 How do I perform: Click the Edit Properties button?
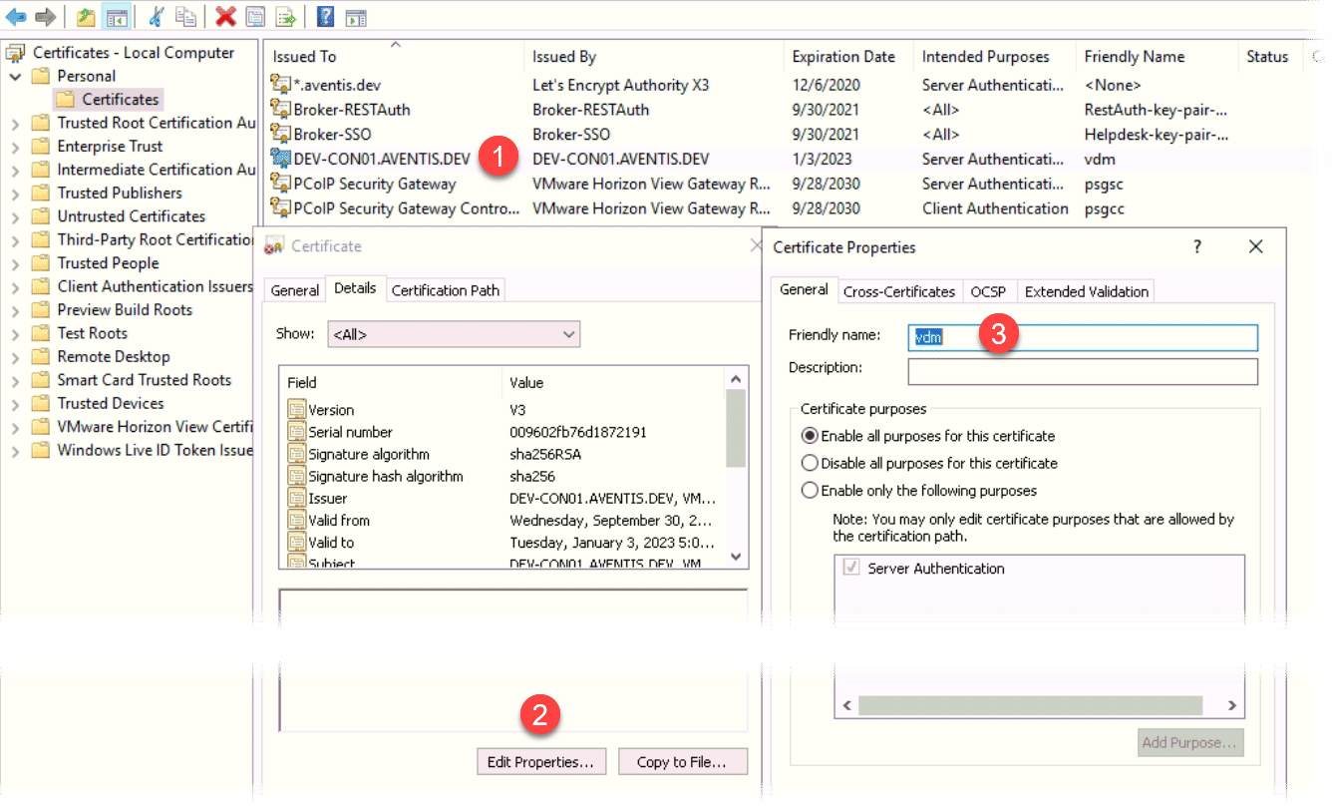click(x=540, y=761)
